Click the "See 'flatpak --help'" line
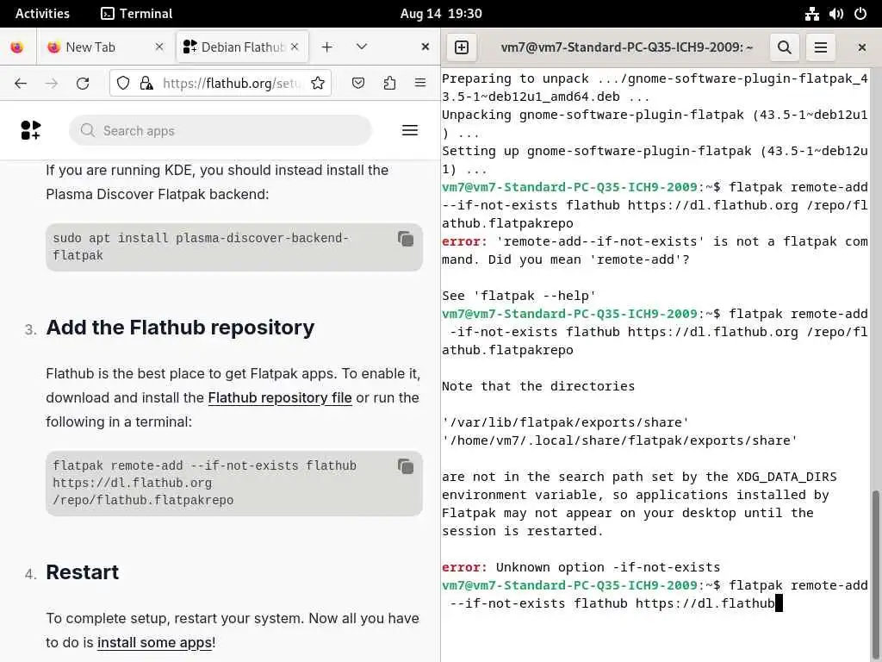This screenshot has width=882, height=662. pos(519,296)
